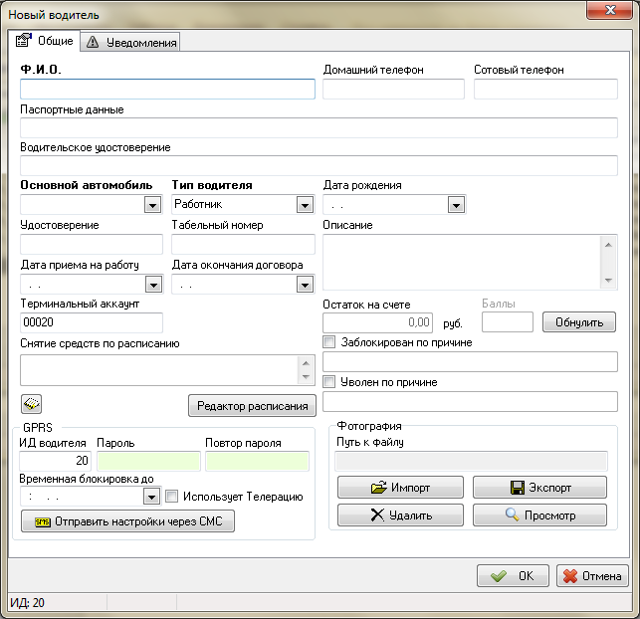The image size is (640, 619).
Task: Enable the Заблокирован по причине checkbox
Action: pyautogui.click(x=330, y=342)
